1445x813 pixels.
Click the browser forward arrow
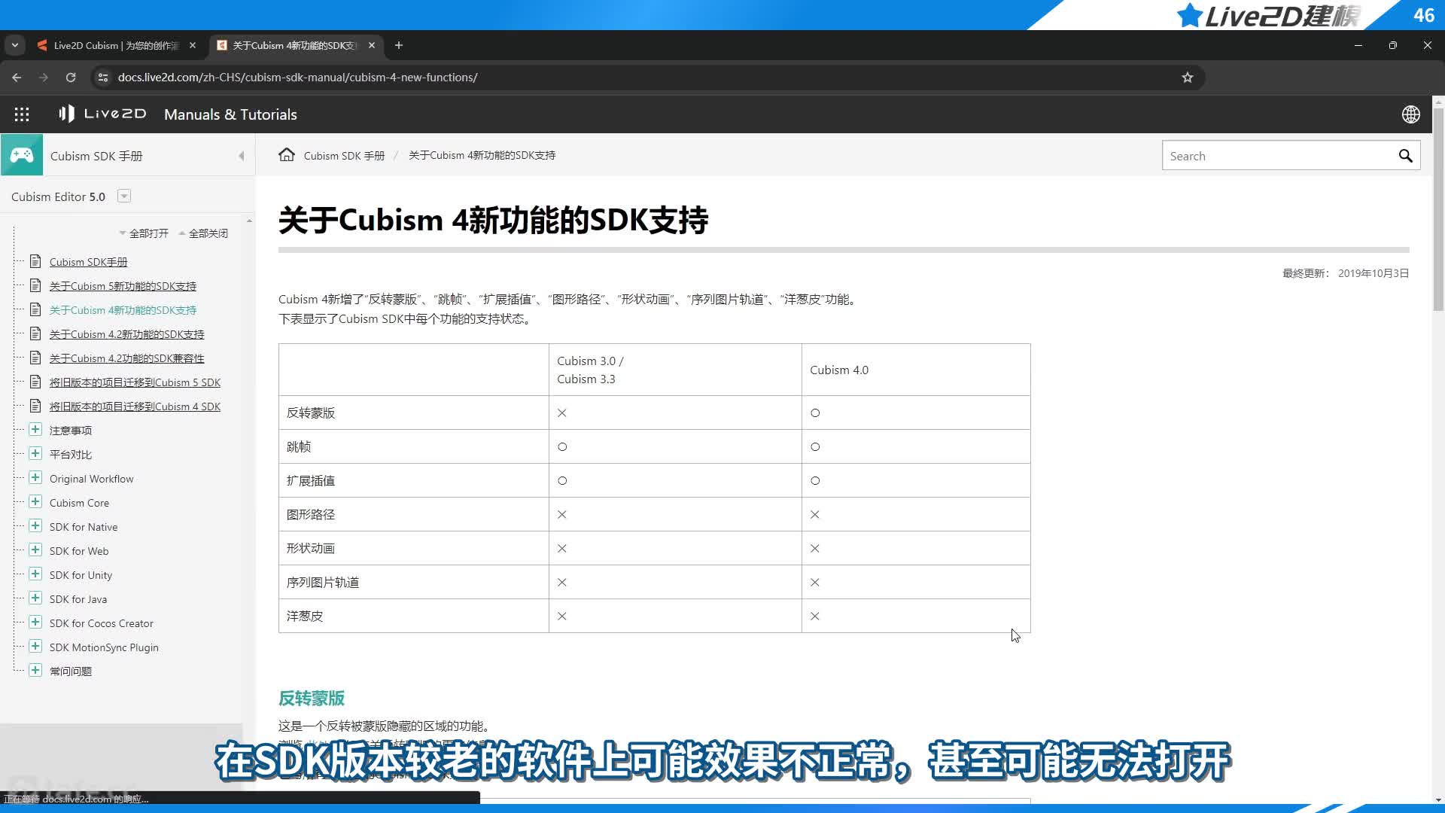[44, 78]
